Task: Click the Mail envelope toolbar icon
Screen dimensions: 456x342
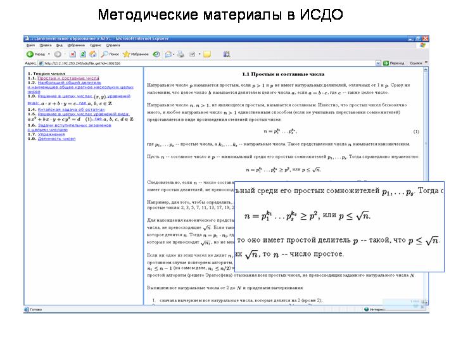Action: click(168, 54)
